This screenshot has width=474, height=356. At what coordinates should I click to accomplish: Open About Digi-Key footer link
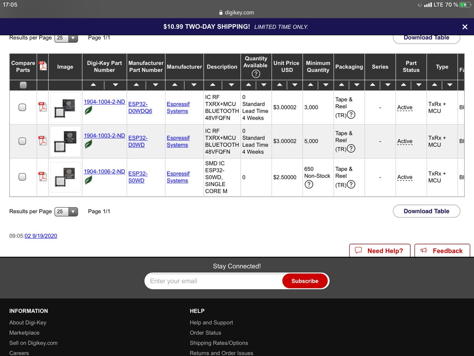tap(28, 323)
